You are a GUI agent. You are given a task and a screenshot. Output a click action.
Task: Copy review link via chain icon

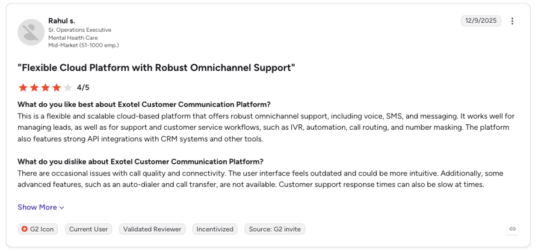click(x=513, y=229)
